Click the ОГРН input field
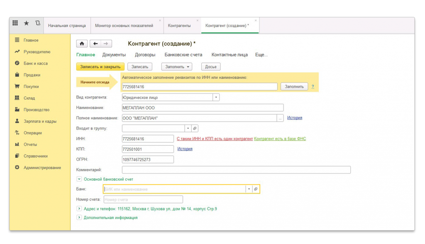The width and height of the screenshot is (425, 244). 148,159
